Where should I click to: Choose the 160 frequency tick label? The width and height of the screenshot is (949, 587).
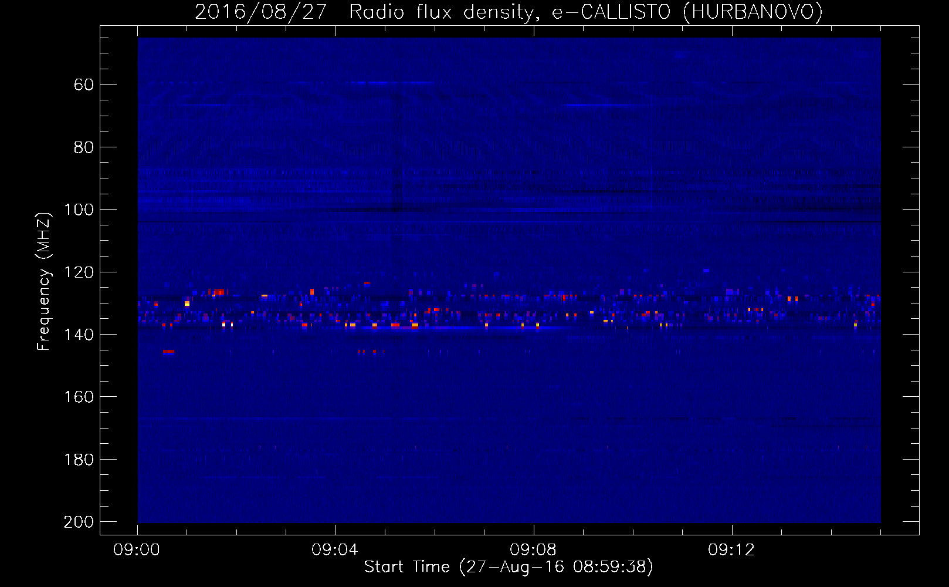(79, 397)
